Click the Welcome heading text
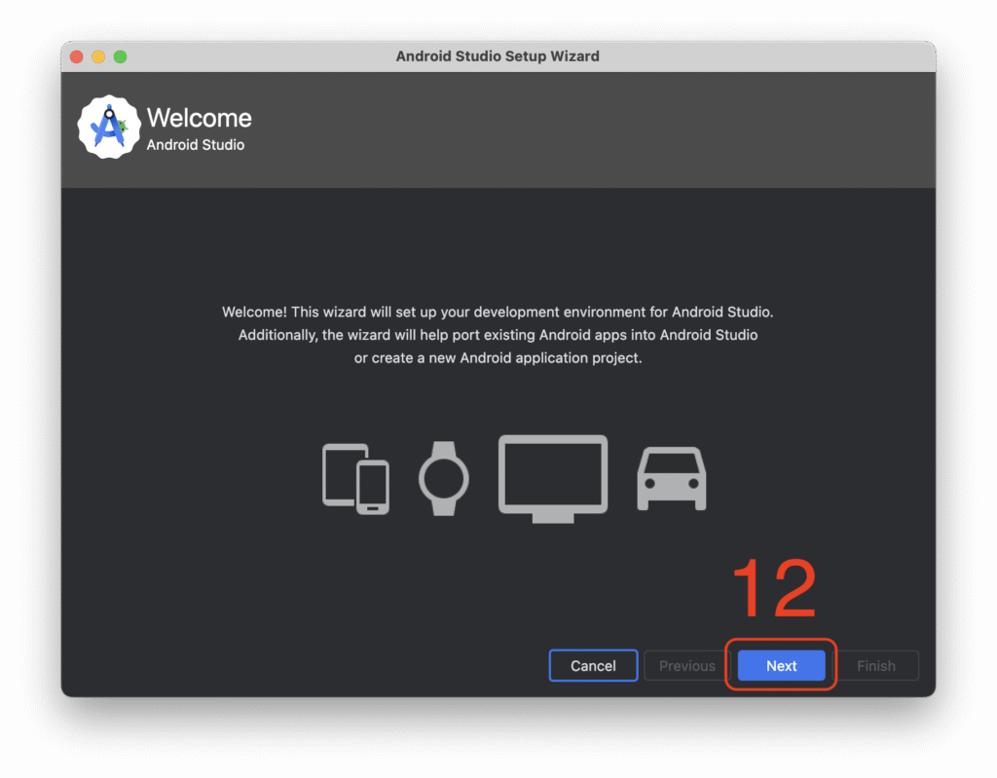 (x=199, y=118)
